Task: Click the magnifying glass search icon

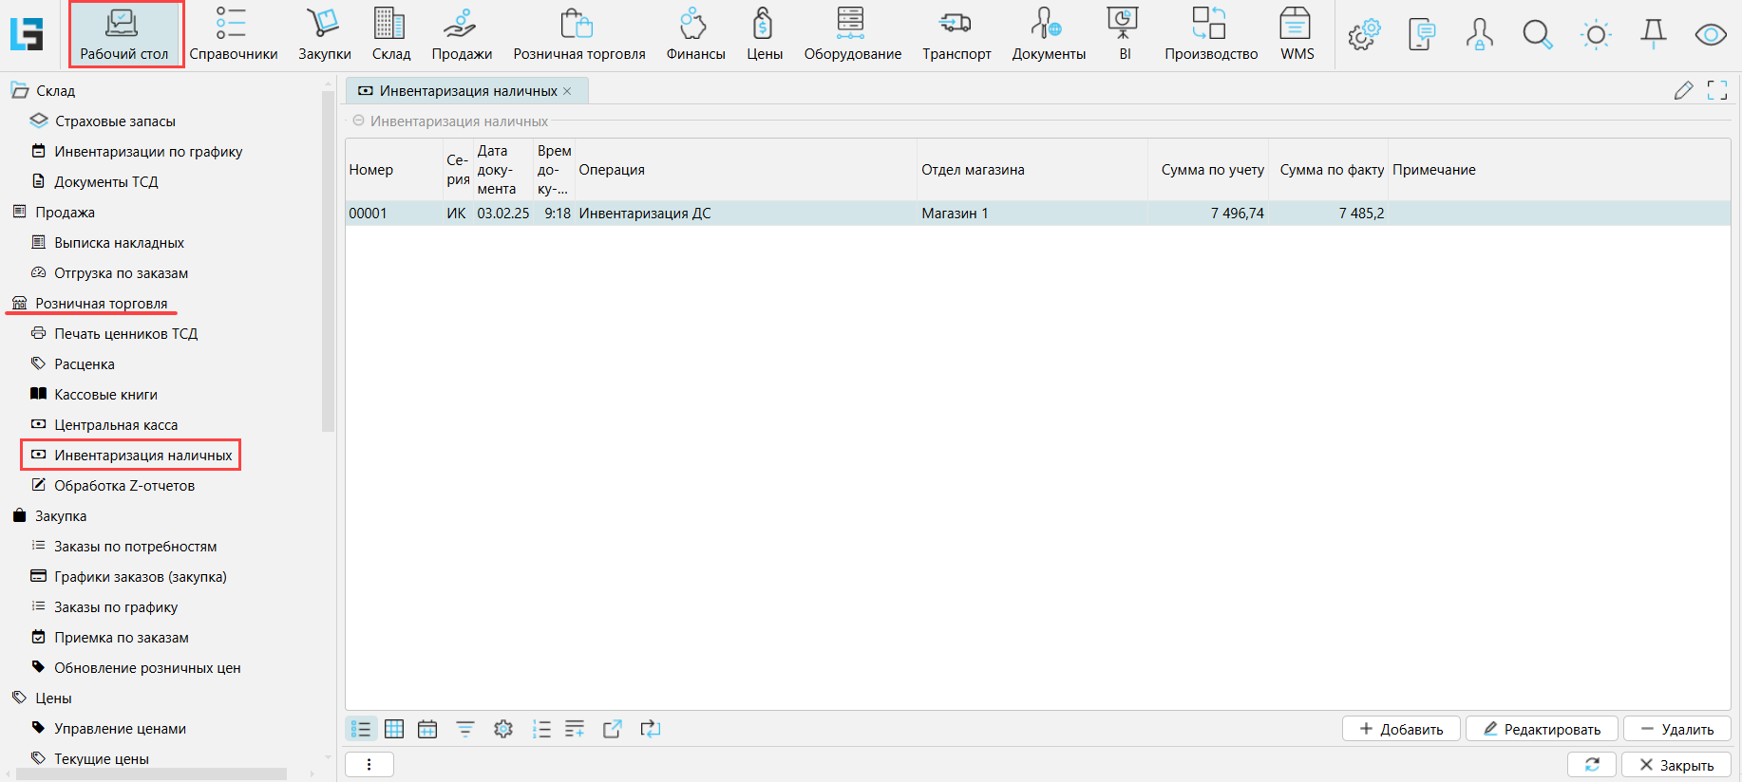Action: point(1537,35)
